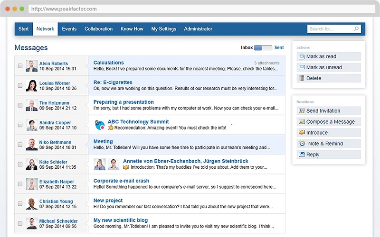Image resolution: width=380 pixels, height=237 pixels.
Task: Check the Käte Schiefer message checkbox
Action: [x=20, y=164]
